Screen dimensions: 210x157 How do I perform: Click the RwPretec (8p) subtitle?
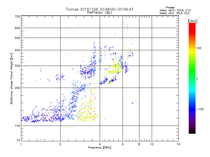99,12
